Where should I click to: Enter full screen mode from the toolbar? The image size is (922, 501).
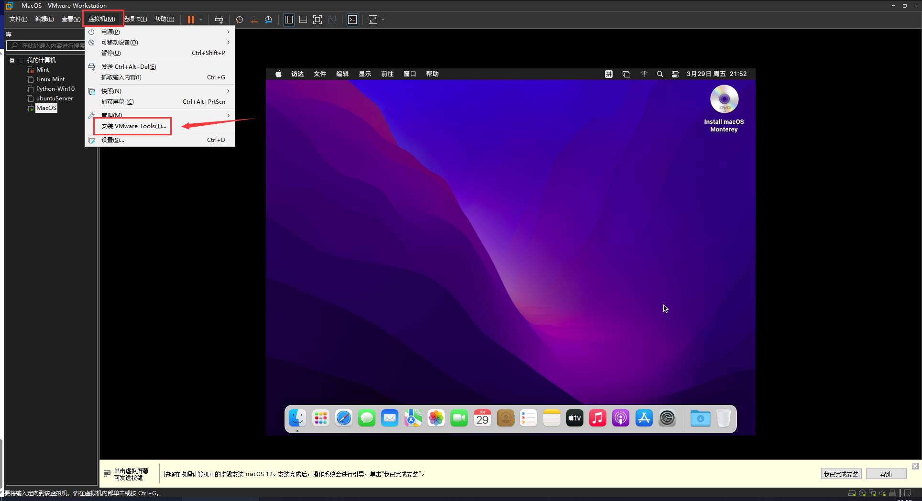[317, 20]
